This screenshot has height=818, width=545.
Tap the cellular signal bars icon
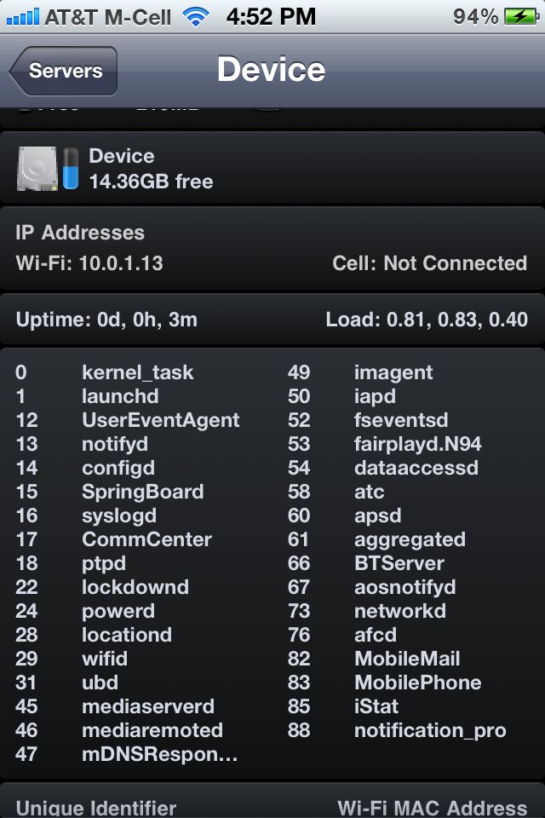(x=22, y=17)
